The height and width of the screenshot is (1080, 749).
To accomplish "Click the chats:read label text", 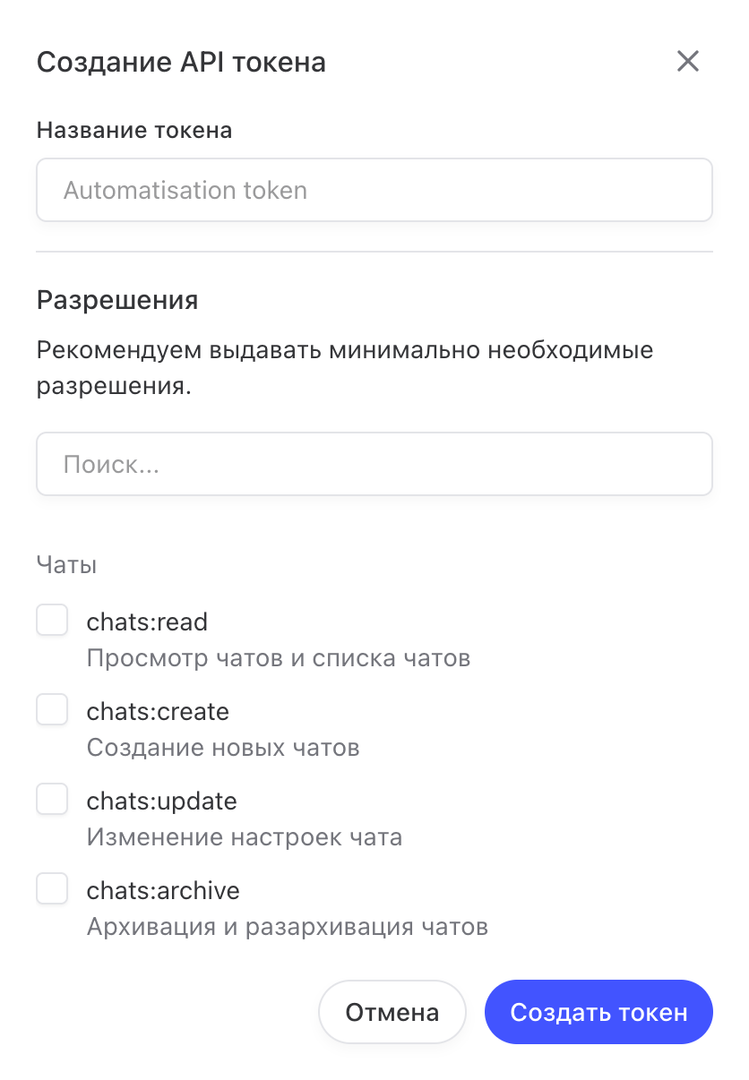I will click(x=147, y=621).
